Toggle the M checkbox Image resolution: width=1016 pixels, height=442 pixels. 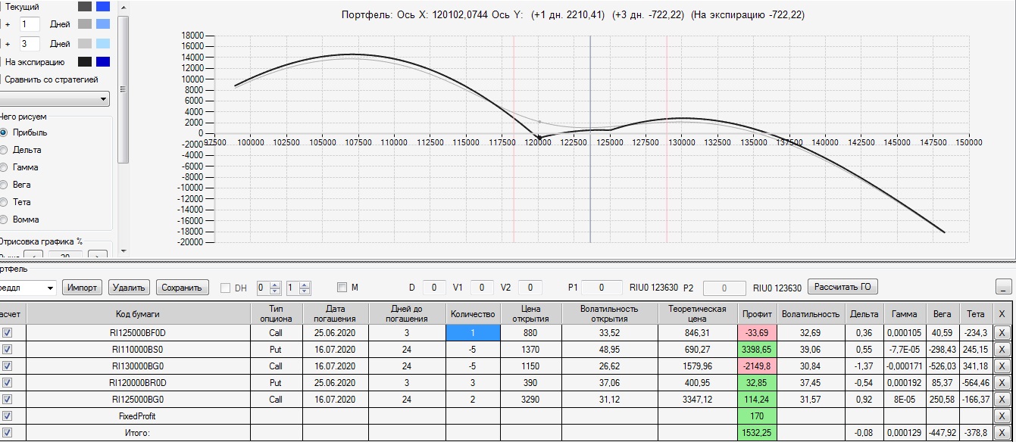point(342,288)
